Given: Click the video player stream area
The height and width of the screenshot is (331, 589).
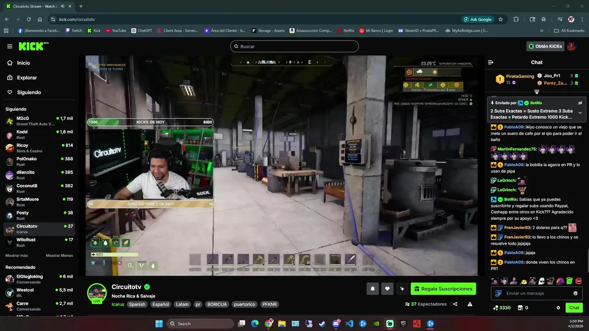Looking at the screenshot, I should [x=282, y=165].
